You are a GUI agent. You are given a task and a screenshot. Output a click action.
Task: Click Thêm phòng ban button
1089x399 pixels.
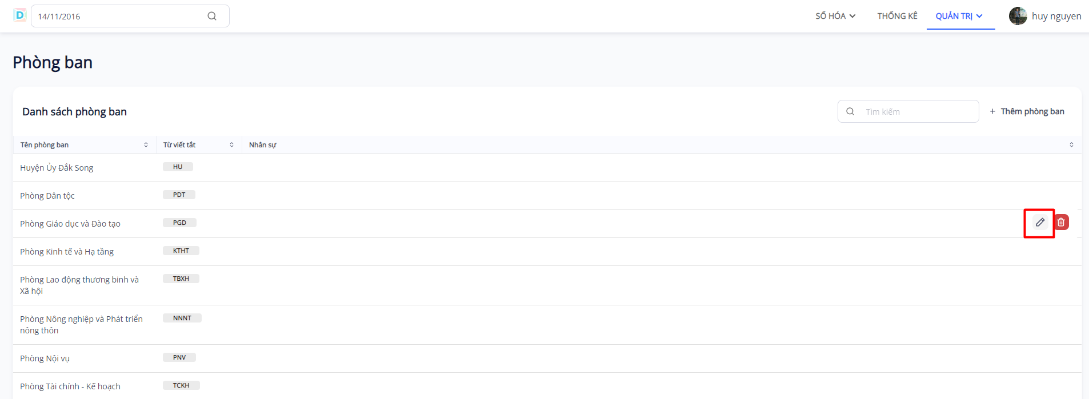[x=1027, y=111]
